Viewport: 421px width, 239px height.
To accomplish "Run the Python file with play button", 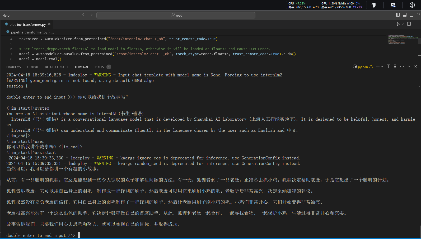I will coord(398,24).
